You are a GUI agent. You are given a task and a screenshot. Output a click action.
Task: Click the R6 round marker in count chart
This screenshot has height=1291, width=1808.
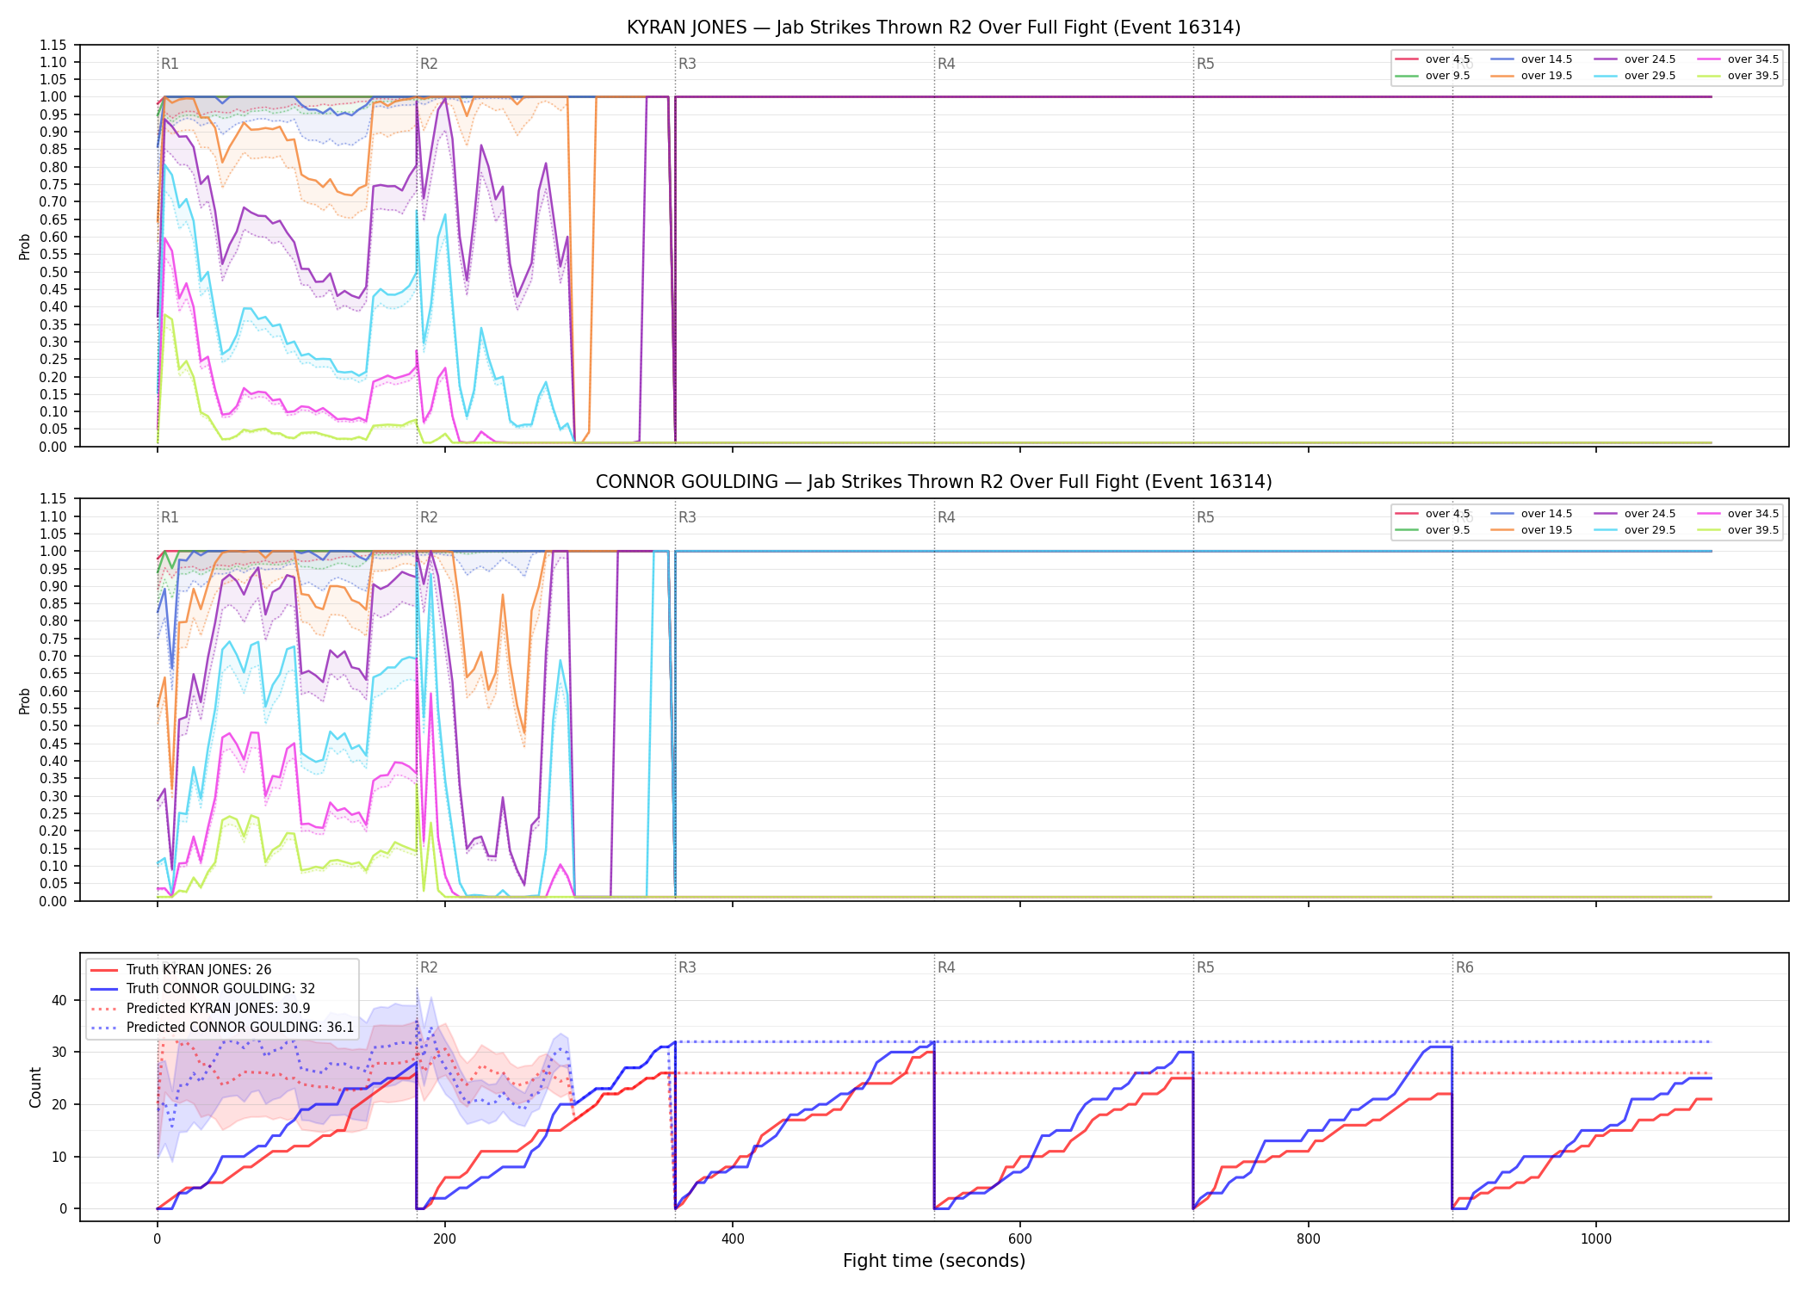[1464, 967]
